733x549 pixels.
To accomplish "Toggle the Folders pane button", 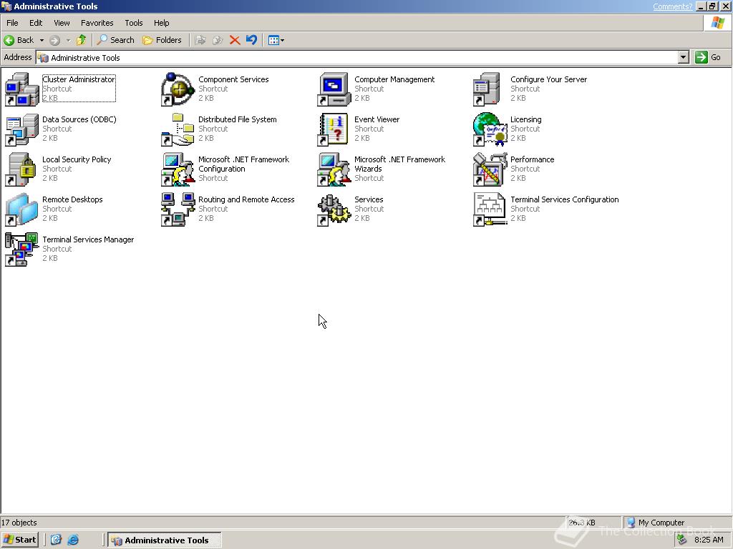I will pyautogui.click(x=162, y=40).
